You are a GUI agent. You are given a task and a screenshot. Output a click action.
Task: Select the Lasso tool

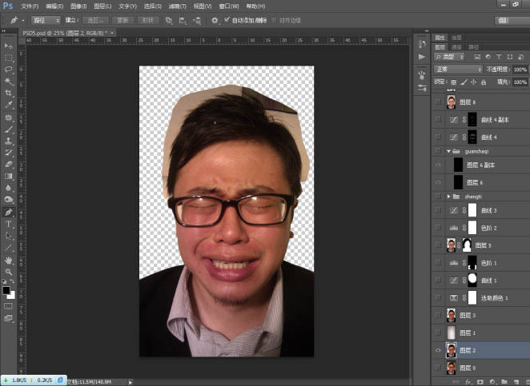click(x=9, y=70)
